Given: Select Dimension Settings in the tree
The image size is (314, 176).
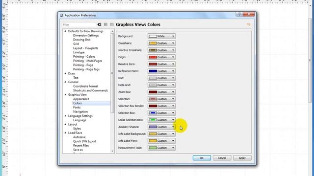Looking at the screenshot, I should click(x=86, y=35).
